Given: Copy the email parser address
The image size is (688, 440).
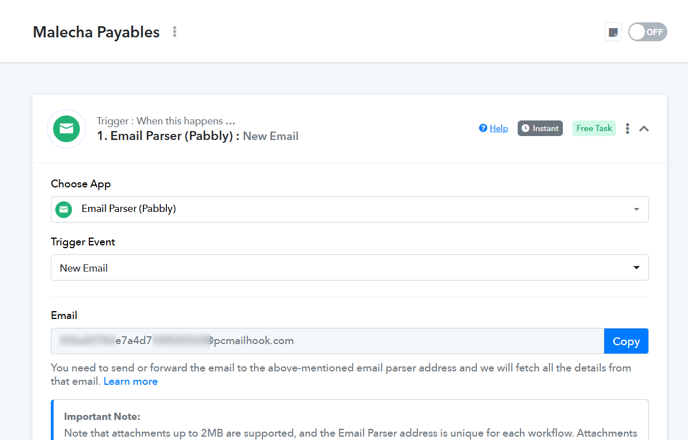Looking at the screenshot, I should point(626,341).
